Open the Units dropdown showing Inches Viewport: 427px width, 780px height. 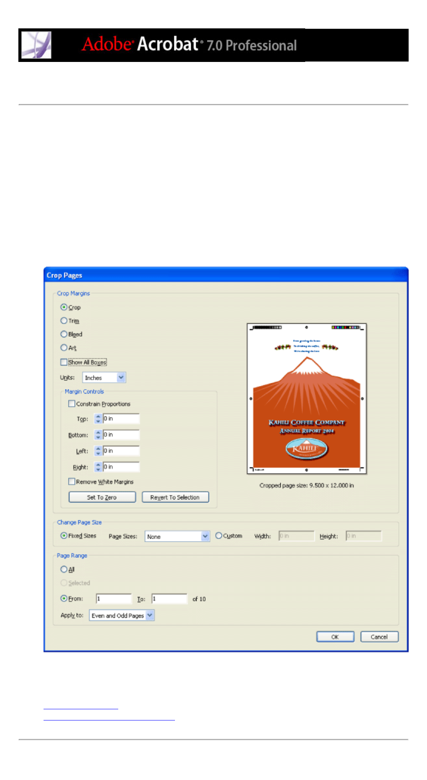tap(104, 377)
